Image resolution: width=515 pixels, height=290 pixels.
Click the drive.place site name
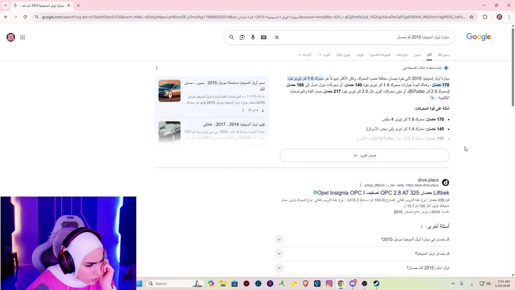click(x=428, y=180)
